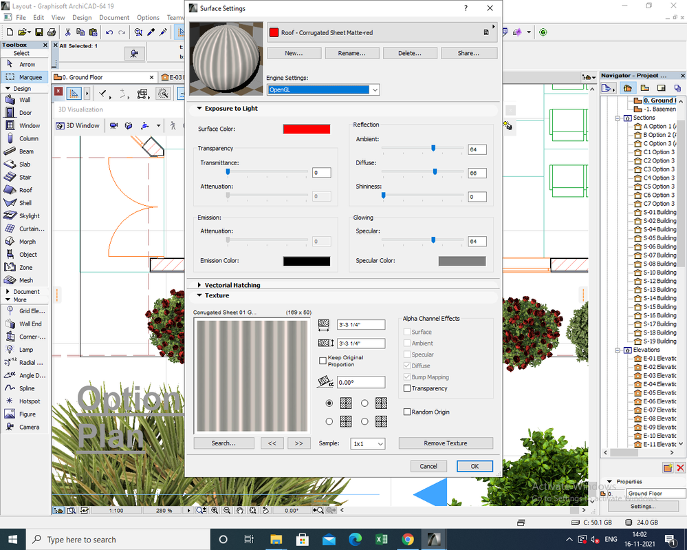The width and height of the screenshot is (687, 550).
Task: Collapse the Elevations tree in Navigator
Action: pos(618,350)
